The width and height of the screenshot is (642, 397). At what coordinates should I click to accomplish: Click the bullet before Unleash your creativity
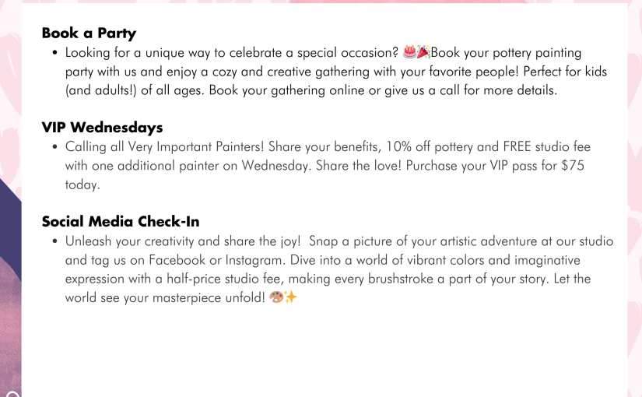point(55,241)
